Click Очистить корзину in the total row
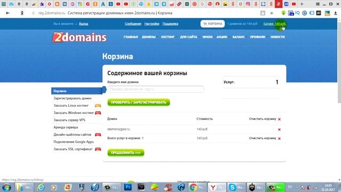 coord(263,138)
